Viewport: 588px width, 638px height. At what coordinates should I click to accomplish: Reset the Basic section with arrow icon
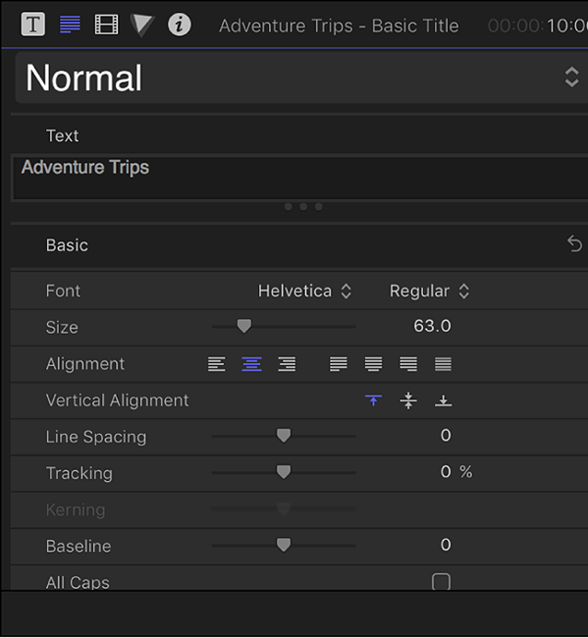[574, 244]
